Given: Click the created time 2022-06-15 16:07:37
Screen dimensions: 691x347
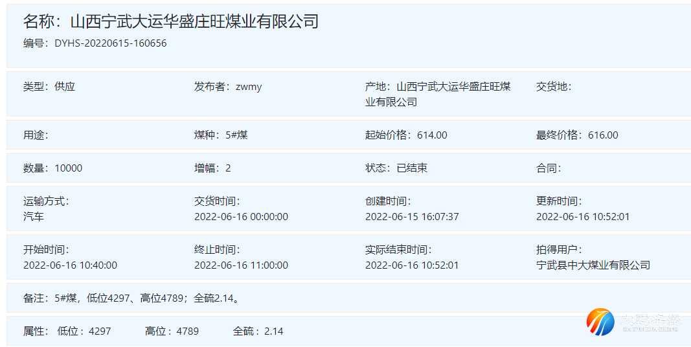Looking at the screenshot, I should click(412, 216).
